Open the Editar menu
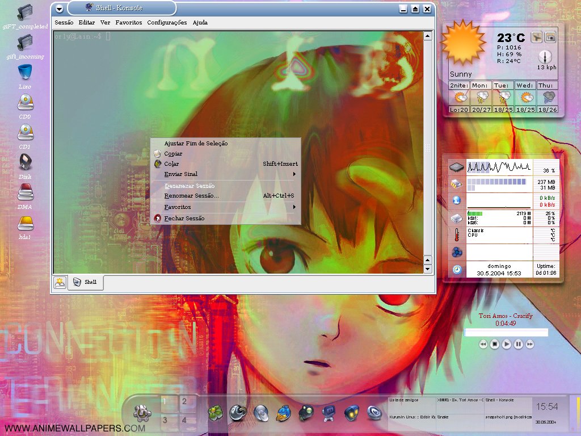Viewport: 581px width, 436px height. tap(86, 22)
